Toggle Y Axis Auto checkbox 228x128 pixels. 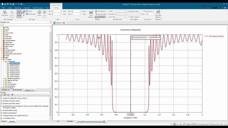click(82, 11)
